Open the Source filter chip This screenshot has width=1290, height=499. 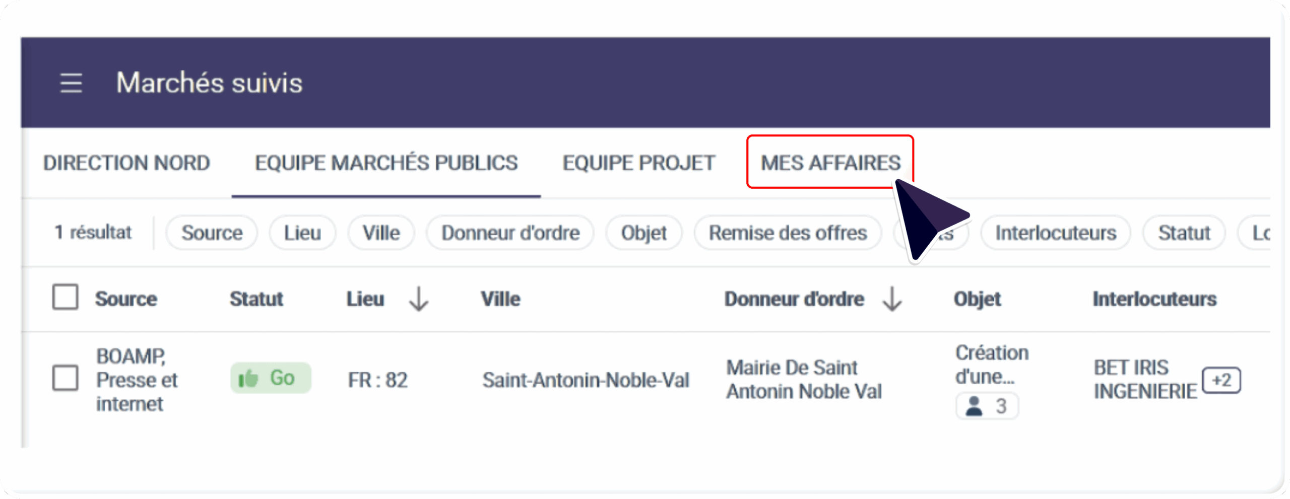point(212,233)
